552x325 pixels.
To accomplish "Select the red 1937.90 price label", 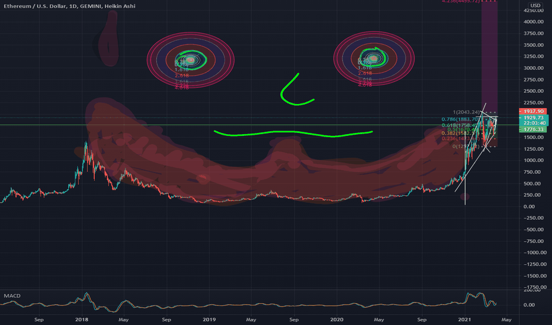I will (533, 111).
